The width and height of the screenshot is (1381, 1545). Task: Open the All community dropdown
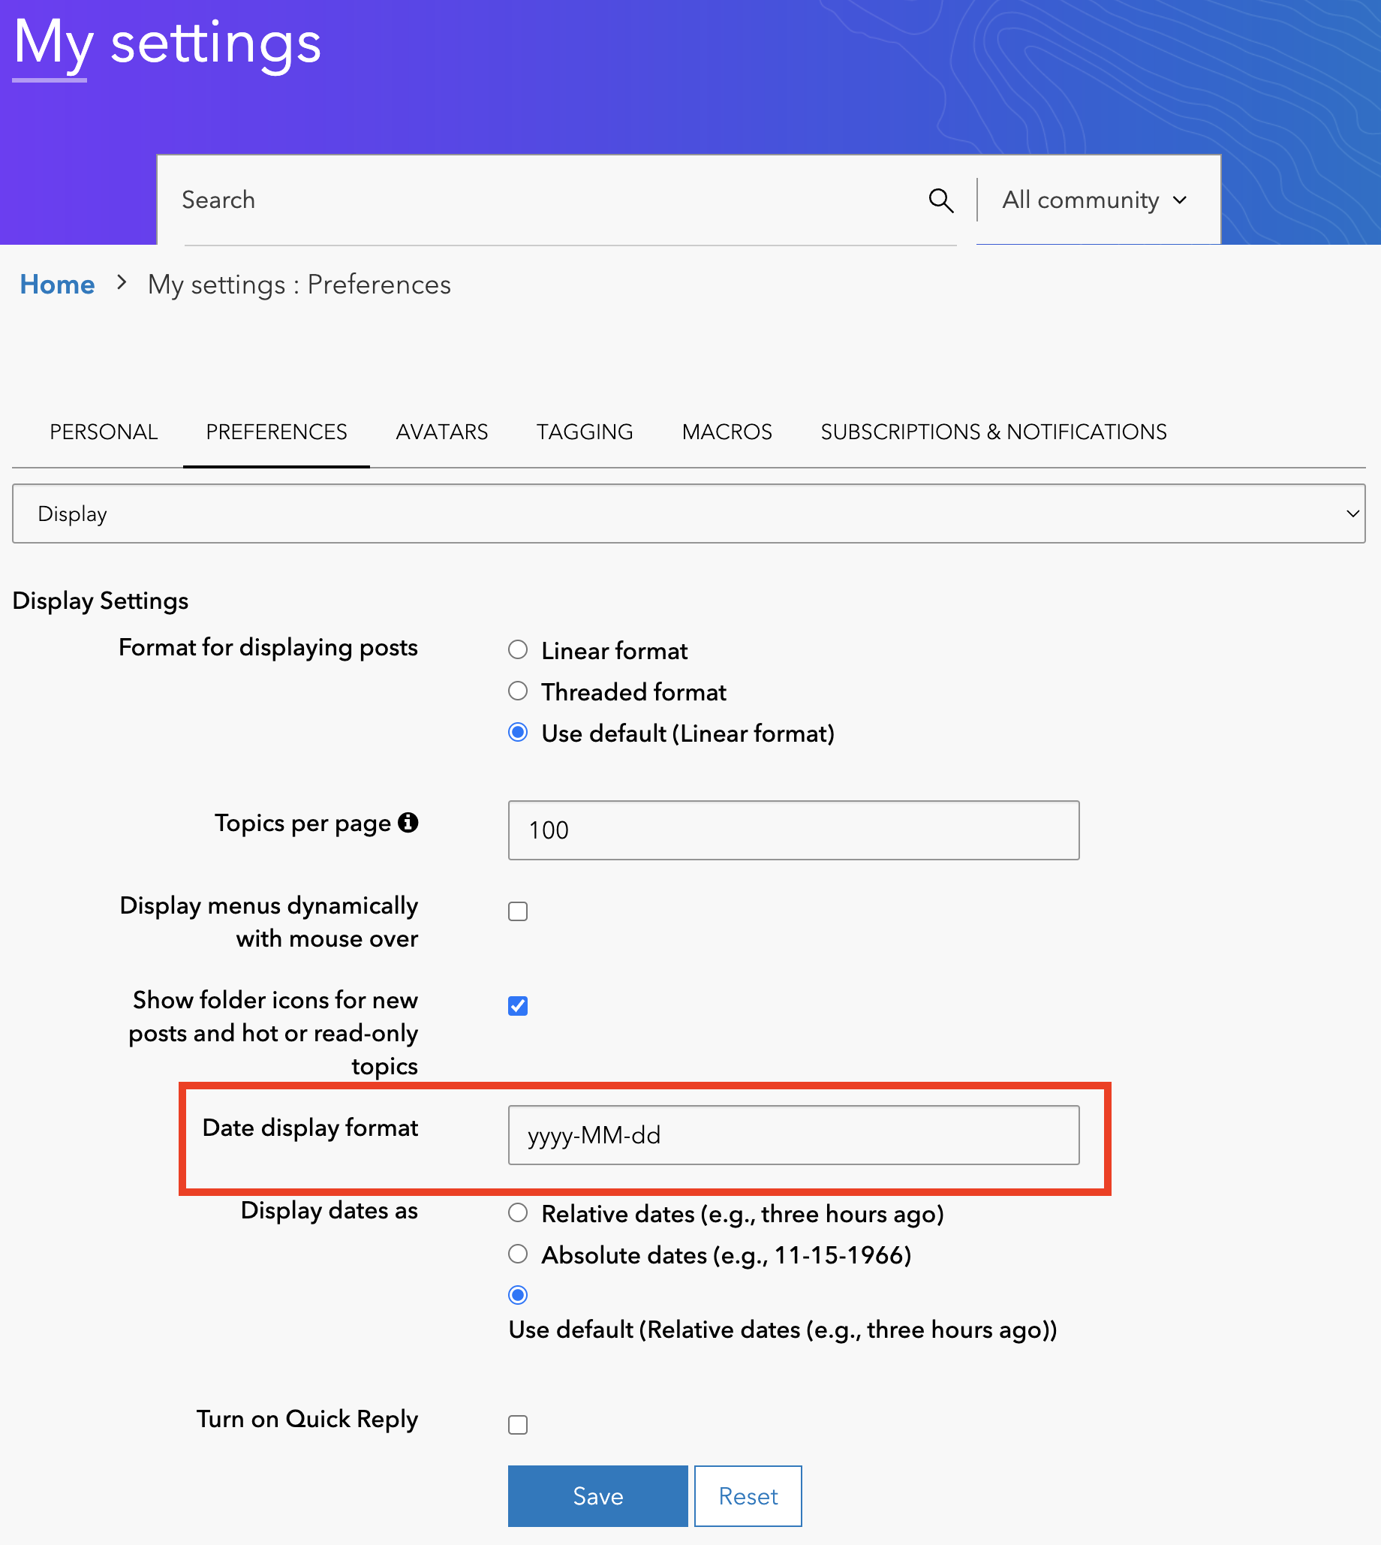point(1094,200)
